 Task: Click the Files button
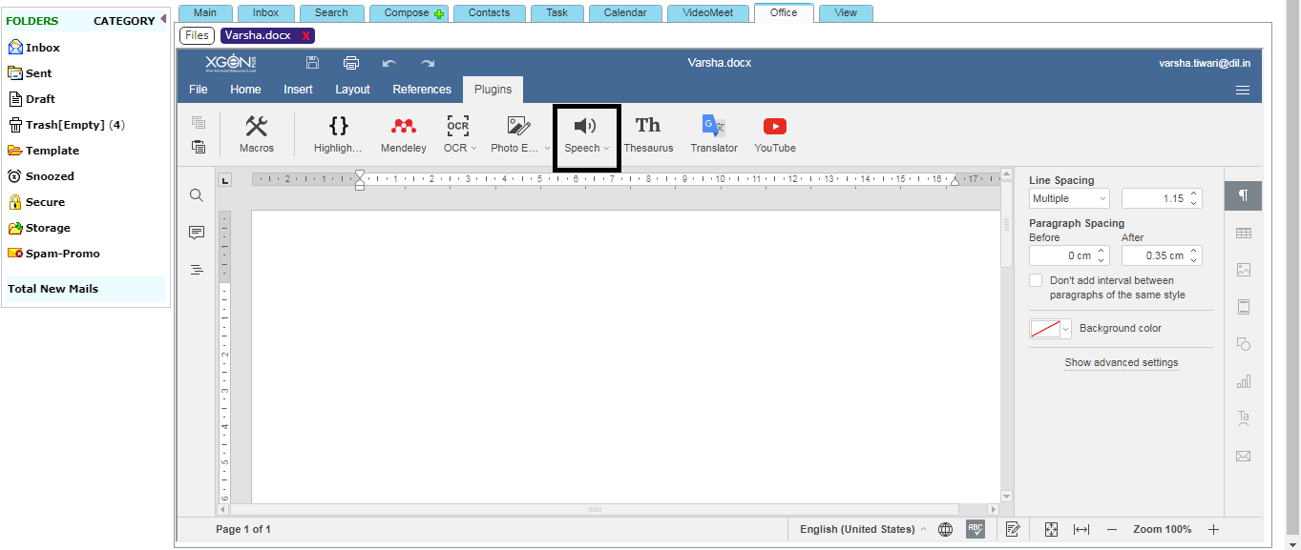(x=197, y=35)
